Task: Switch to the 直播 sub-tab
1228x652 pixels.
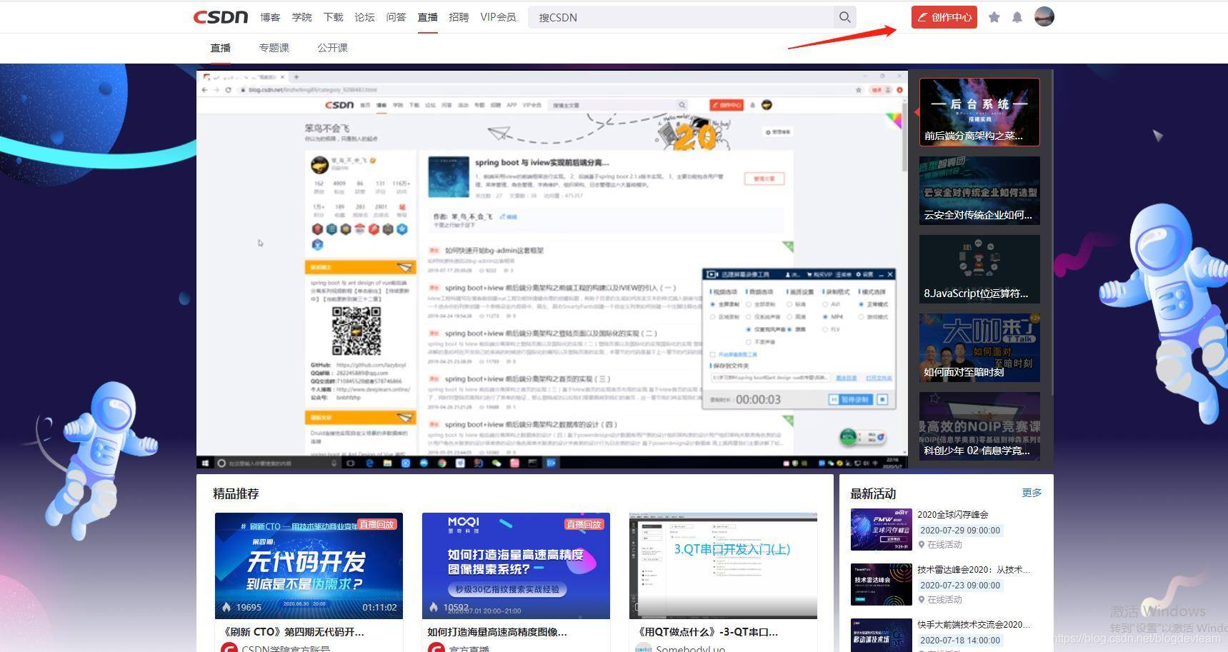Action: [220, 48]
